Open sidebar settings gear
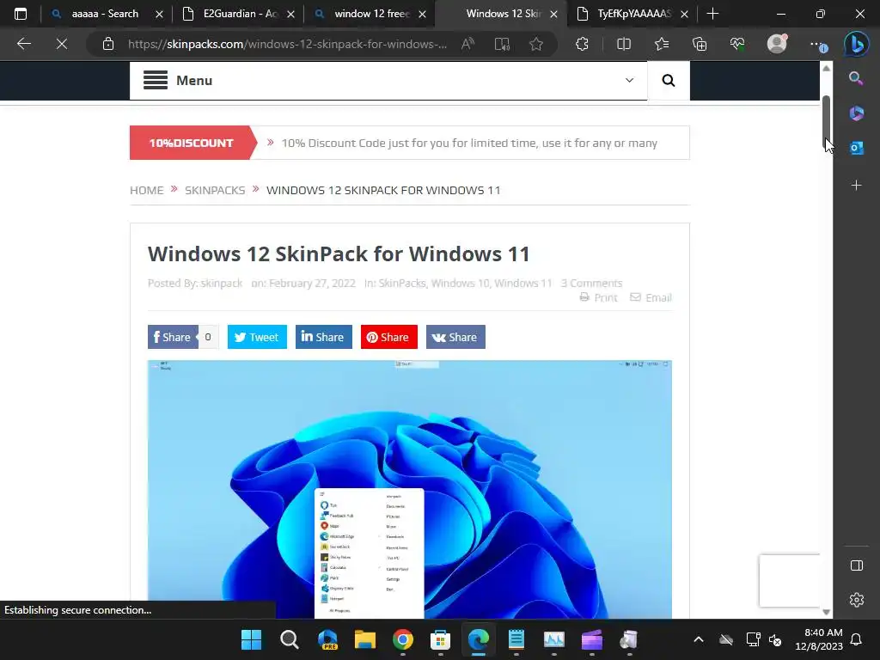The height and width of the screenshot is (660, 880). point(857,600)
